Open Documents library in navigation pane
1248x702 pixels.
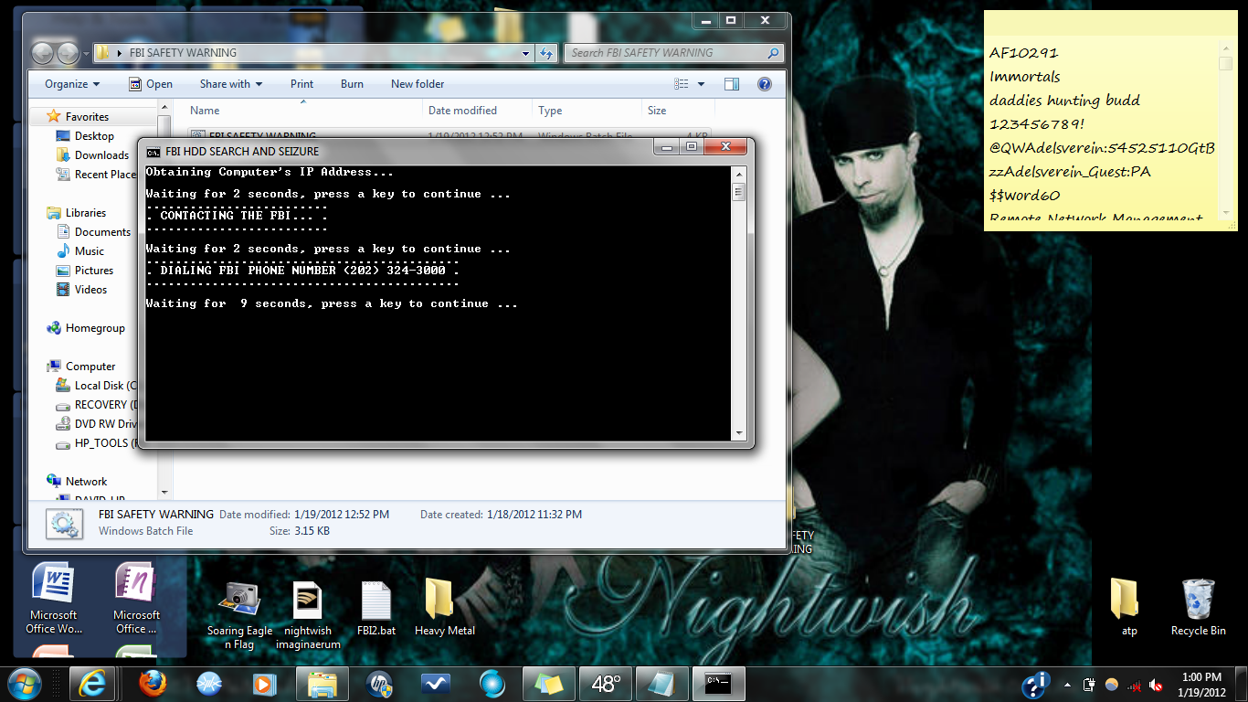click(102, 232)
